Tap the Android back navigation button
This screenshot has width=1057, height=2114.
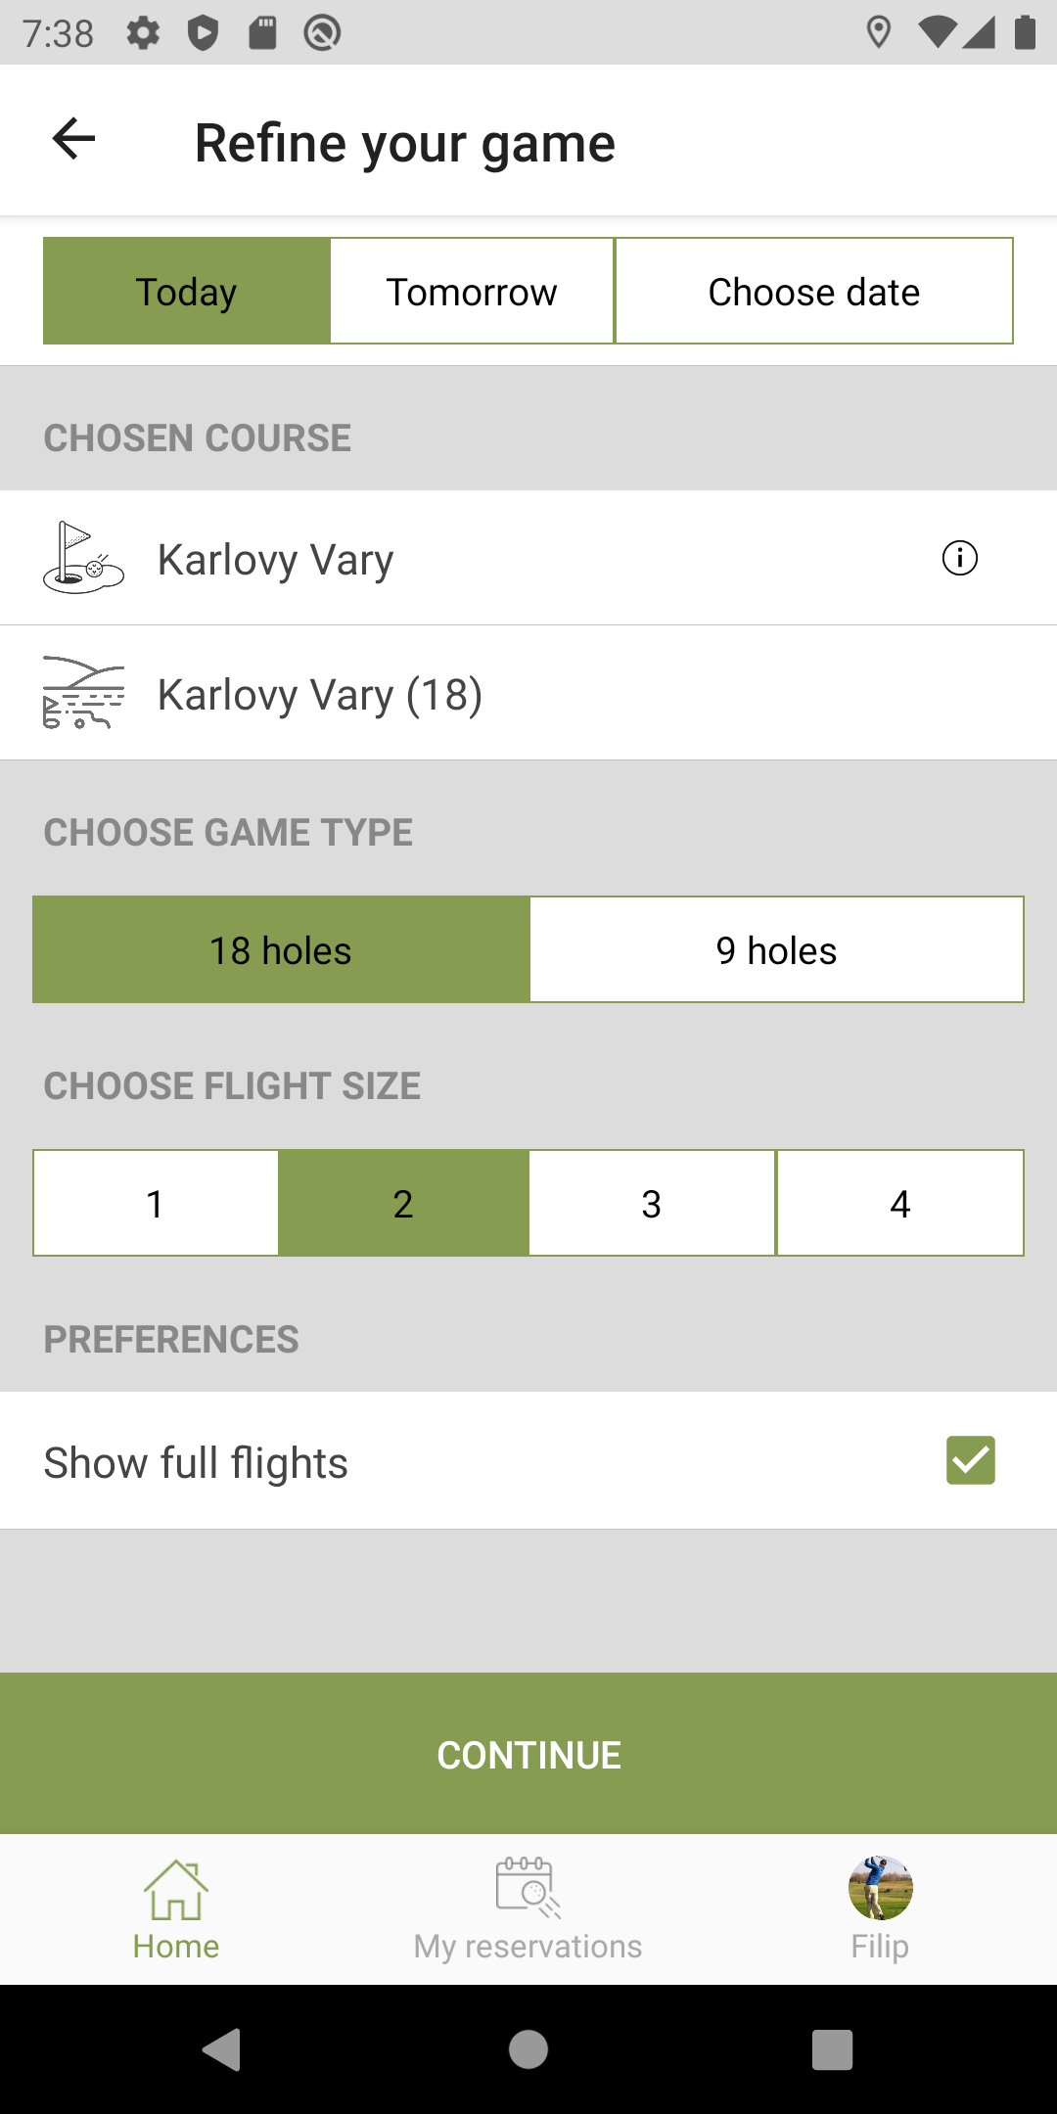tap(222, 2049)
